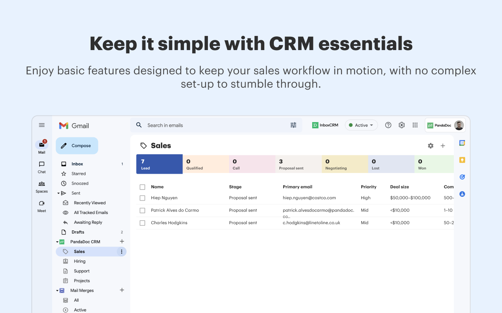Toggle the select-all checkbox in header

pyautogui.click(x=142, y=187)
